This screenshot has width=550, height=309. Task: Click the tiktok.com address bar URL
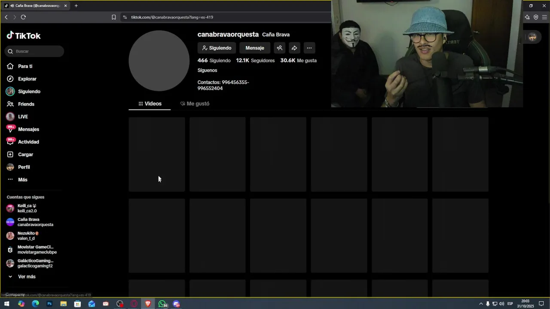point(172,17)
